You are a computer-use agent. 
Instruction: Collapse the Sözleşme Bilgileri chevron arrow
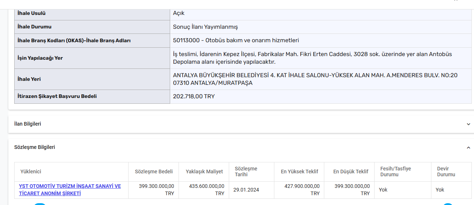point(468,147)
